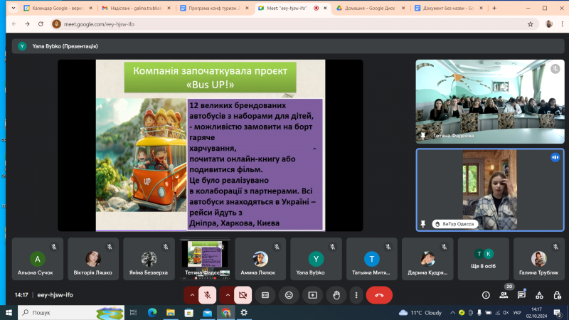Open the chat with everyone panel
The height and width of the screenshot is (320, 569).
click(521, 295)
